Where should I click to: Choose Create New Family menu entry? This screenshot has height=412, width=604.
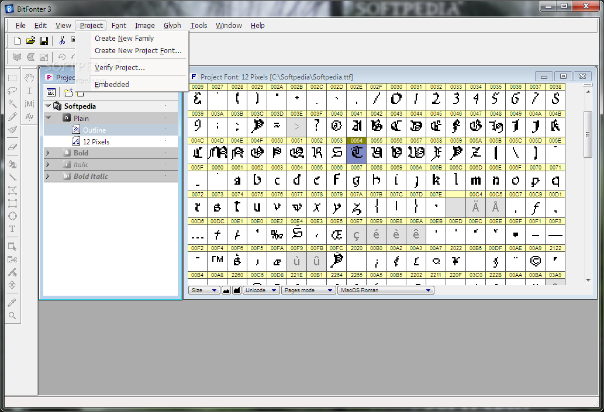click(124, 39)
